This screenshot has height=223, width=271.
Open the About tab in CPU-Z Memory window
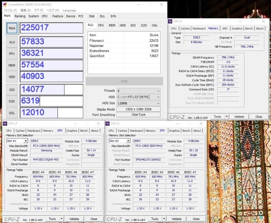point(260,29)
